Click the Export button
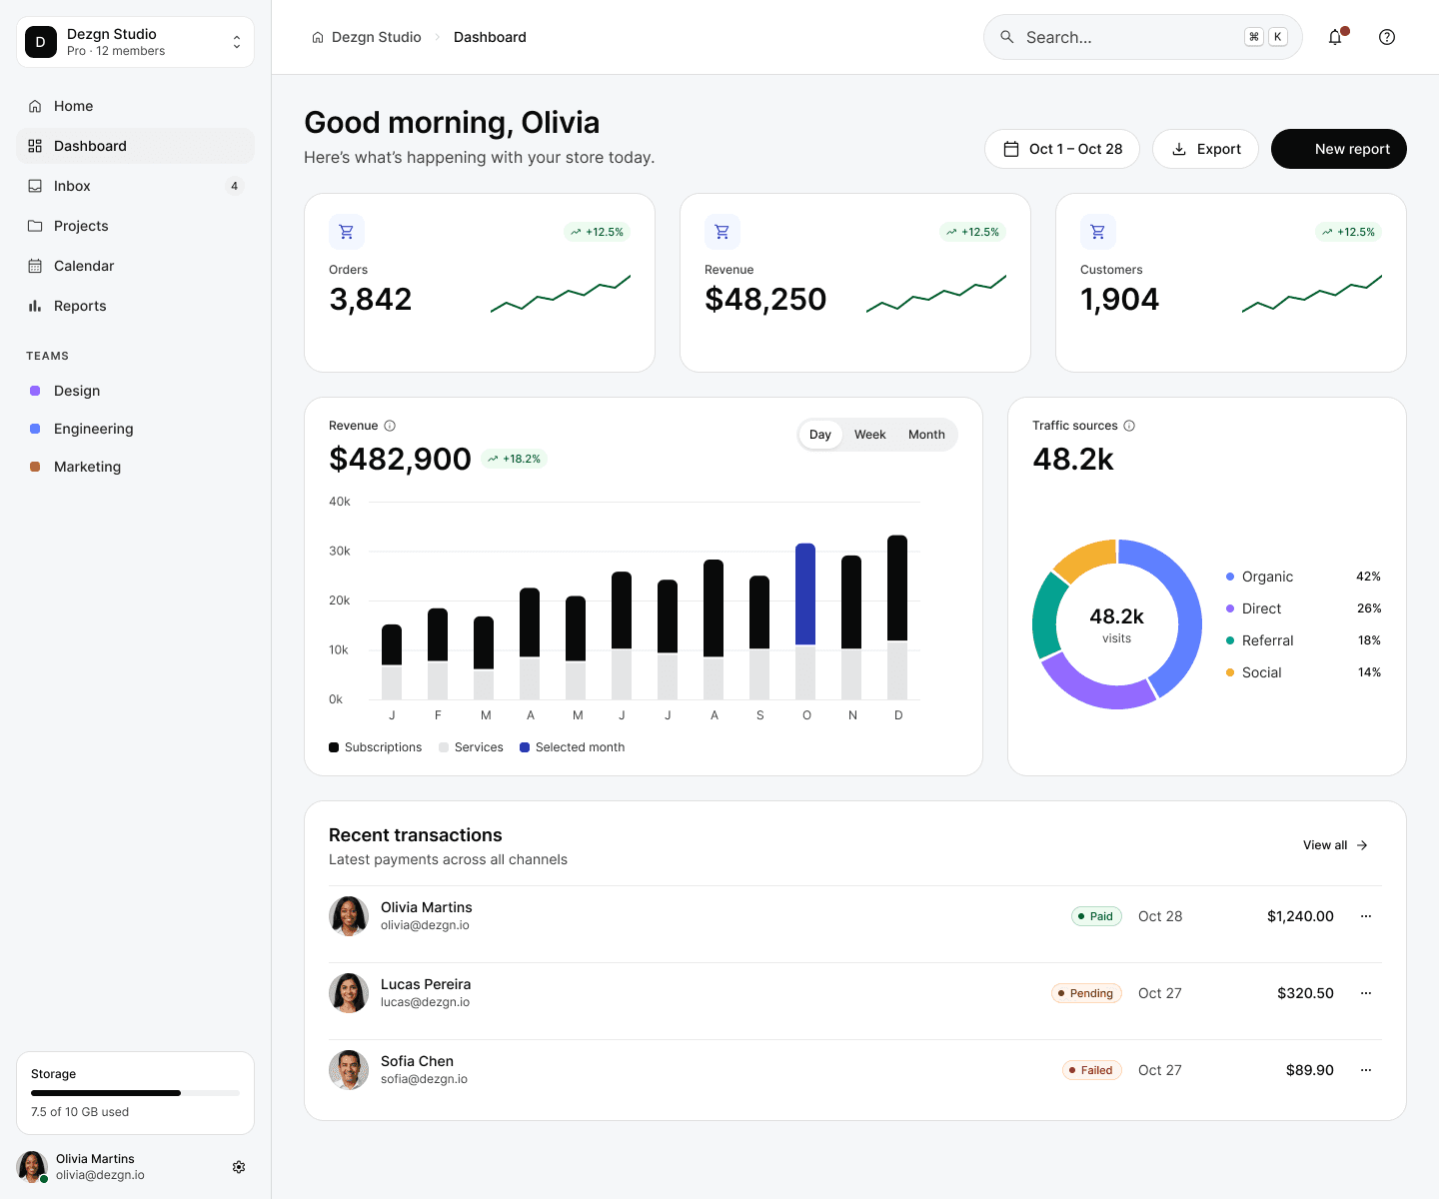The height and width of the screenshot is (1199, 1439). (x=1205, y=149)
